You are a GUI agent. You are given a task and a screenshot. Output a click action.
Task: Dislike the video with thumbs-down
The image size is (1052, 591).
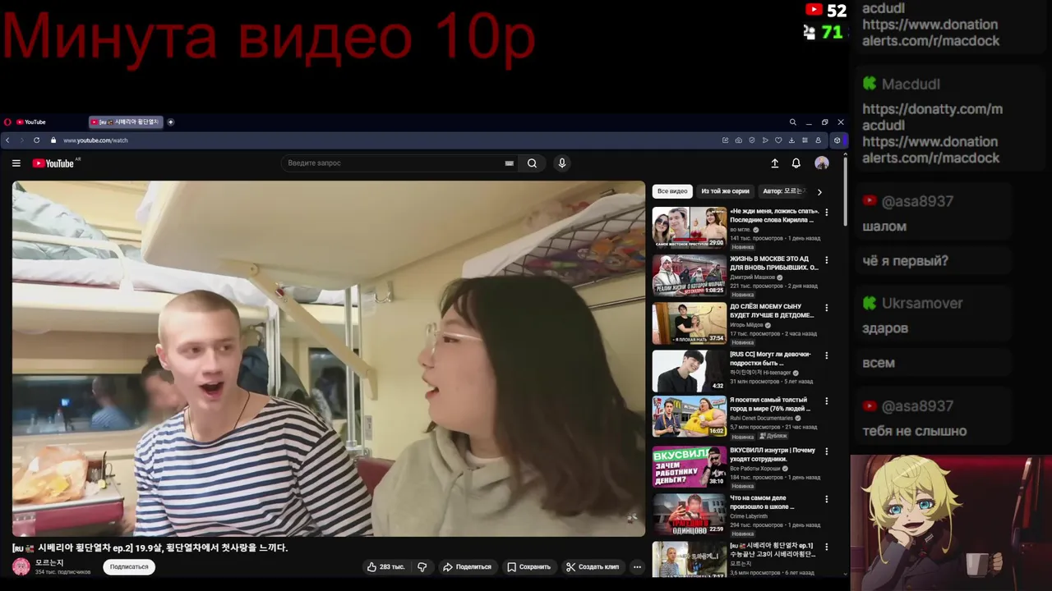pyautogui.click(x=422, y=566)
